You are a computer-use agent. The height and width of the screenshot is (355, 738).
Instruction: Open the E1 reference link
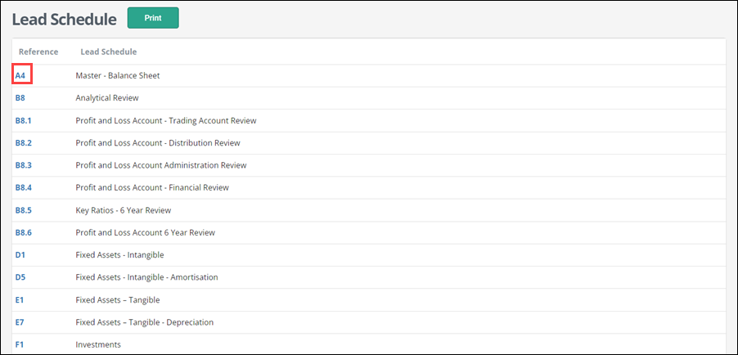(20, 300)
